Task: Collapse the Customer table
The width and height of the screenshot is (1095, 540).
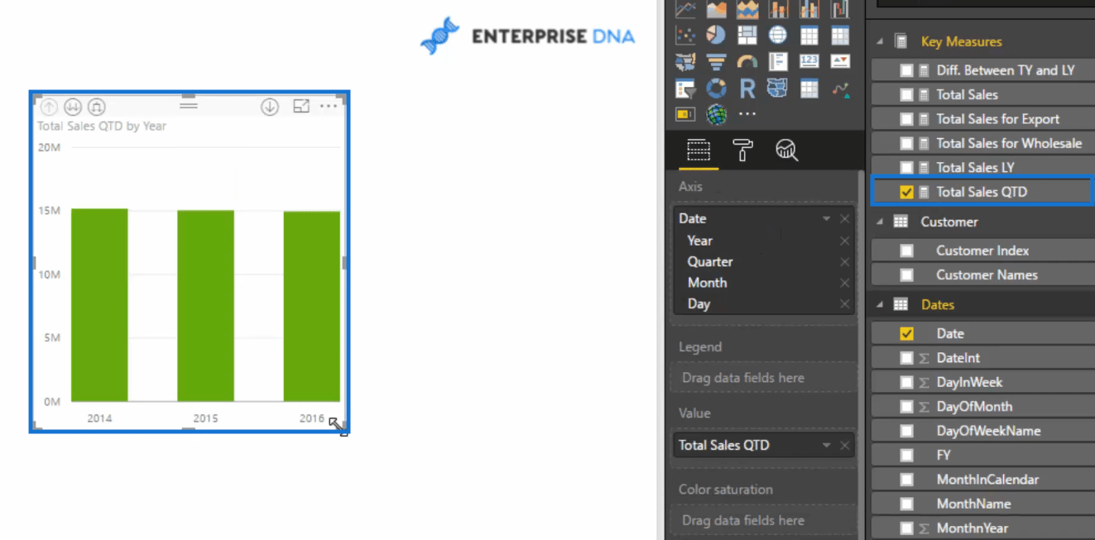Action: point(878,222)
